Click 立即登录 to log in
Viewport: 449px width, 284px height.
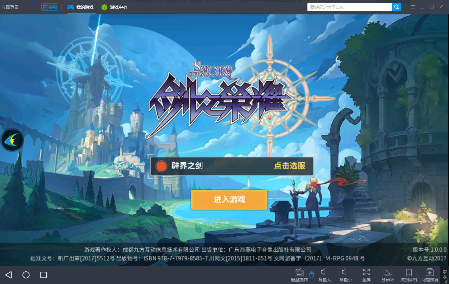(11, 7)
